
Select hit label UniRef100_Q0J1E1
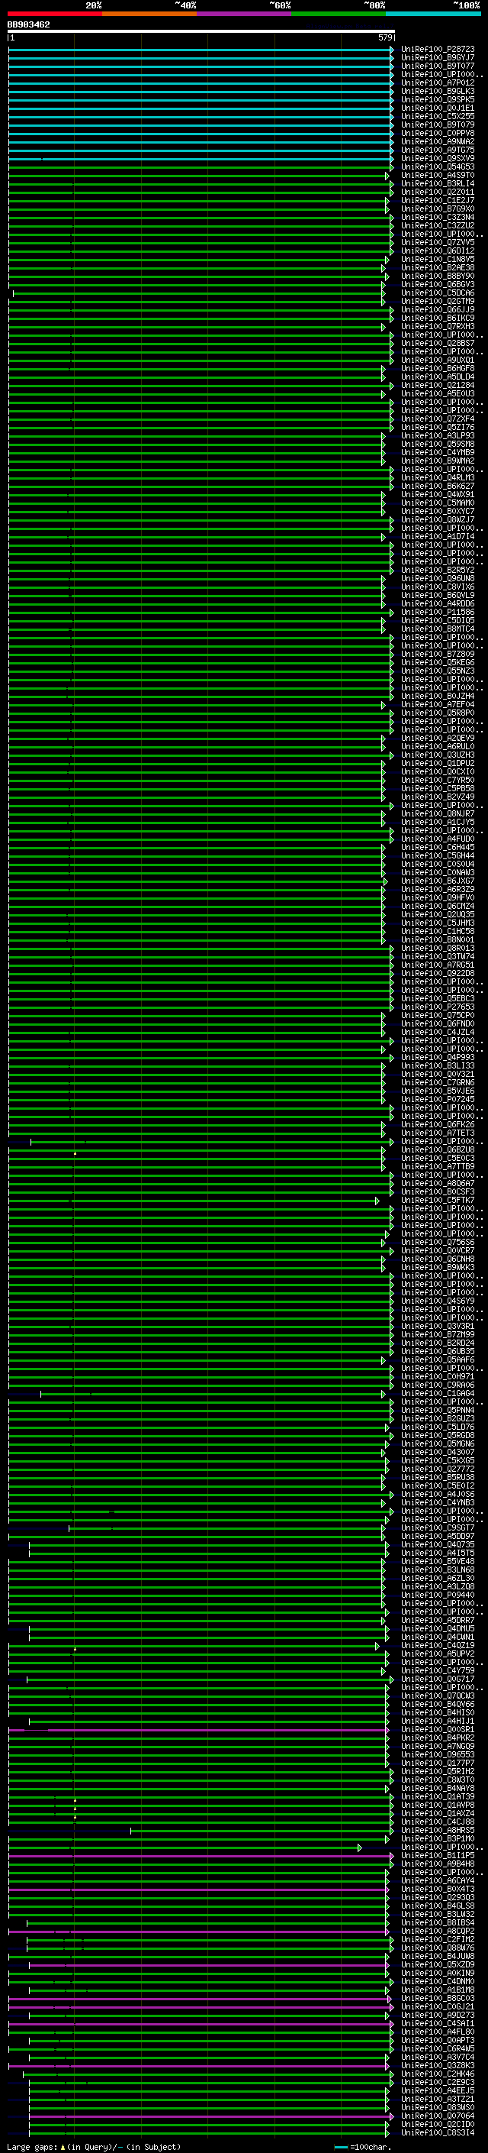pyautogui.click(x=437, y=108)
